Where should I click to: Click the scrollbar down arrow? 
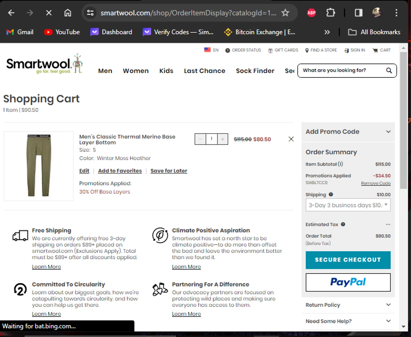403,327
